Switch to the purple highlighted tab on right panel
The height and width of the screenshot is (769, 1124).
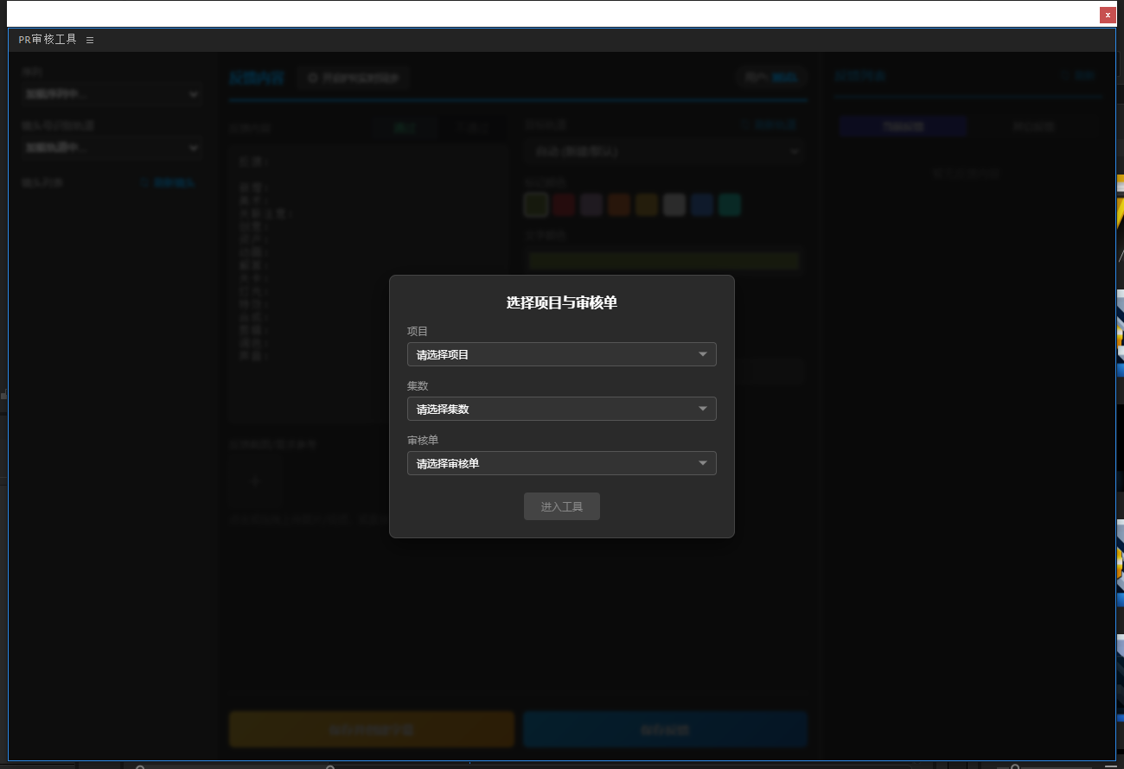[x=903, y=126]
